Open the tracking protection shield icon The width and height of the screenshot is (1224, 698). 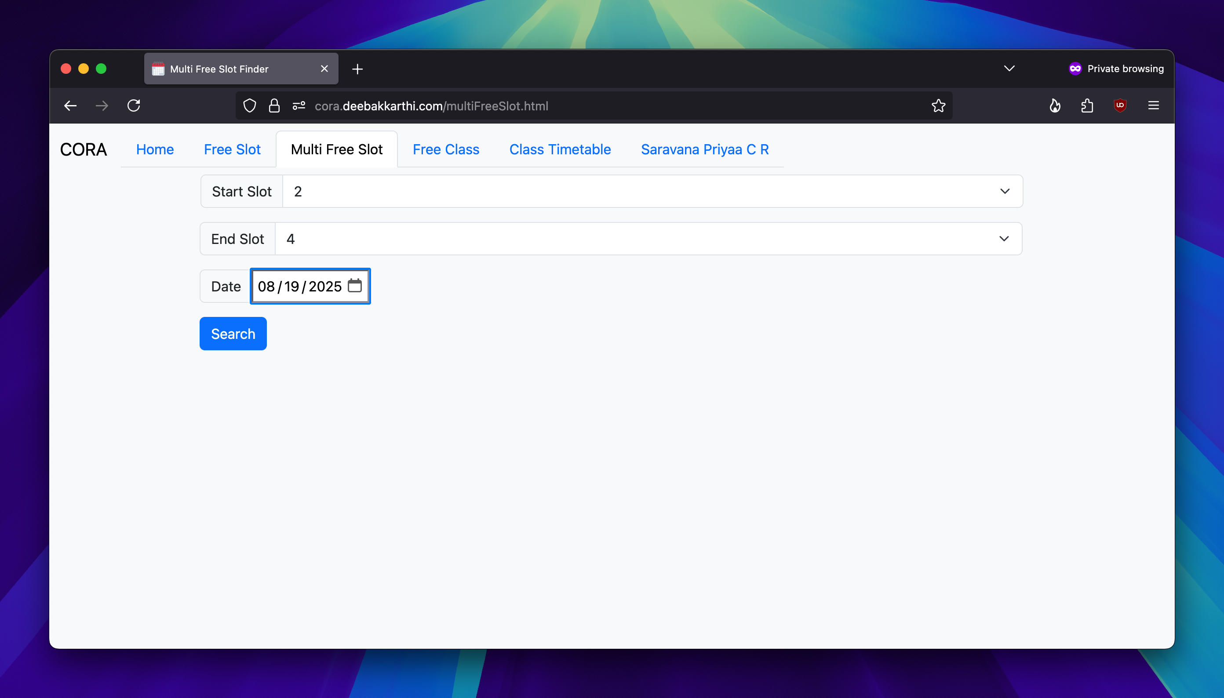[250, 105]
